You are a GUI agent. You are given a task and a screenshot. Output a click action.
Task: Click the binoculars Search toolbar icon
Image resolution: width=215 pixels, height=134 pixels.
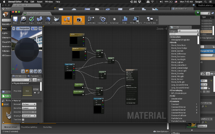[x=40, y=20]
